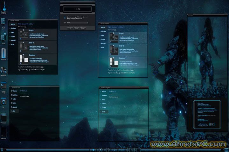Select Kinda 10 theme in dark Welcome window
The image size is (229, 152).
(38, 47)
